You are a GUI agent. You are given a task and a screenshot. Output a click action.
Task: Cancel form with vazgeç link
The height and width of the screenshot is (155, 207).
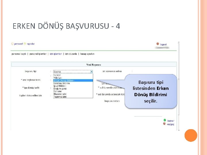pos(170,124)
